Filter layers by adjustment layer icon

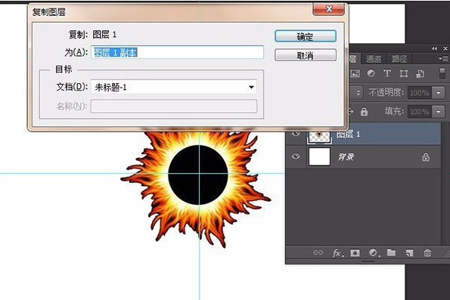tap(371, 73)
